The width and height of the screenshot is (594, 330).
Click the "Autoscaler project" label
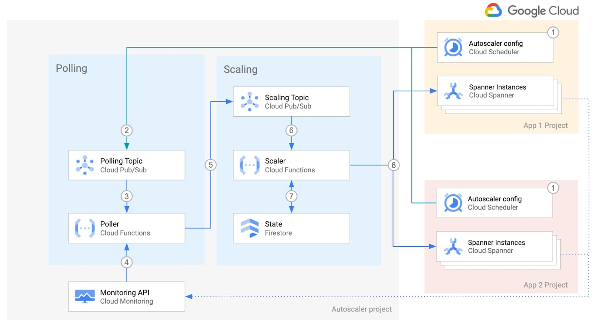[362, 309]
